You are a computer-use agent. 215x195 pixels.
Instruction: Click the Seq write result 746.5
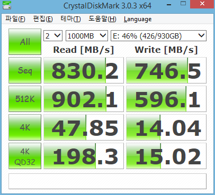(x=166, y=70)
